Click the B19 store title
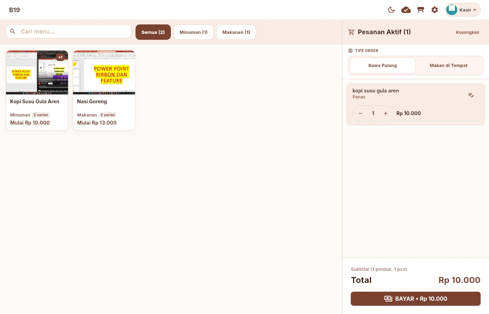The width and height of the screenshot is (489, 314). [x=14, y=10]
